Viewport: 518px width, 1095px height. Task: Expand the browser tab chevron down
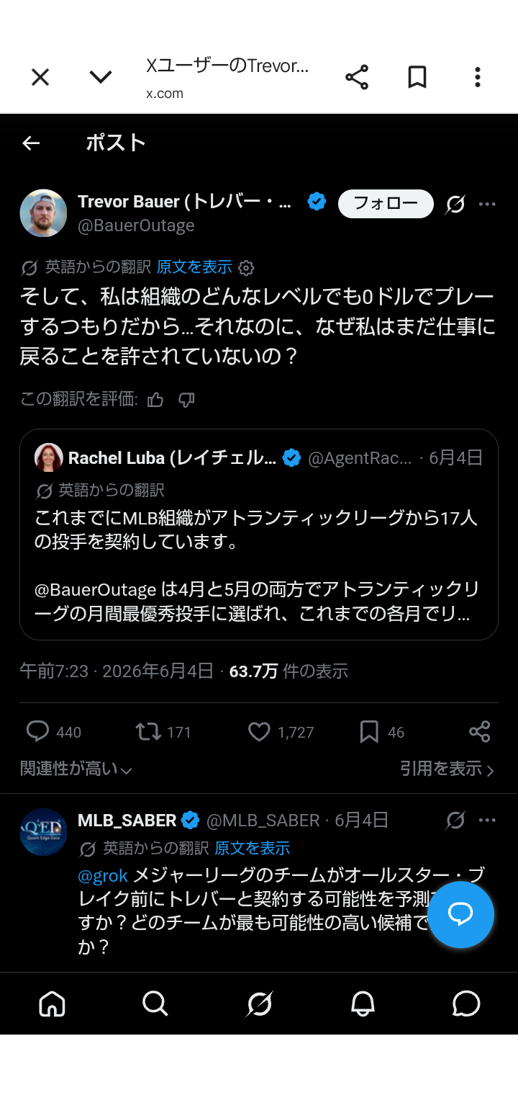point(101,77)
